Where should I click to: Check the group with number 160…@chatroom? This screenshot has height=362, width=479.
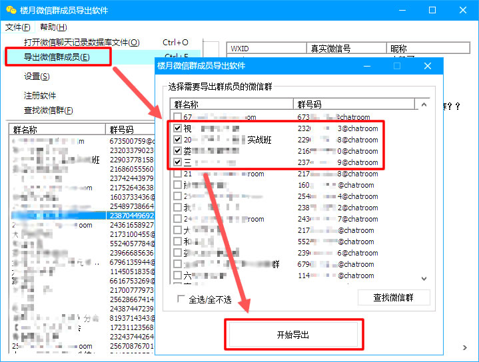(177, 185)
